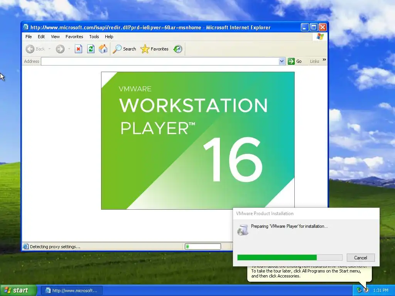Viewport: 395px width, 296px height.
Task: Click the Go button beside address bar
Action: [295, 61]
